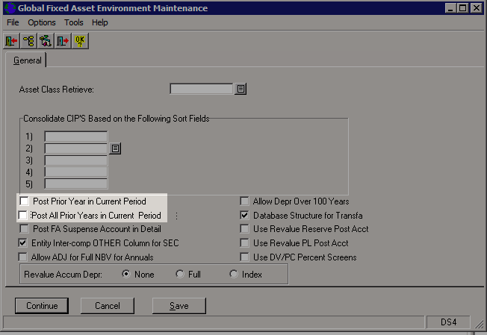The image size is (487, 335).
Task: Click the third toolbar icon with network diagram
Action: (x=45, y=40)
